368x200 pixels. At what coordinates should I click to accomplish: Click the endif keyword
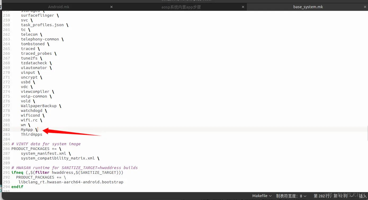[x=17, y=187]
